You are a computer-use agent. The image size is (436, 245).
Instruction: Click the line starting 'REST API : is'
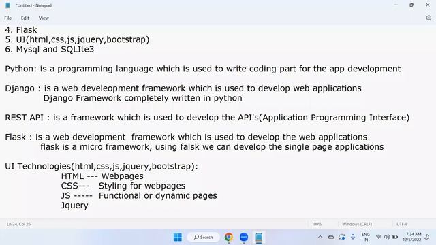[x=207, y=118]
